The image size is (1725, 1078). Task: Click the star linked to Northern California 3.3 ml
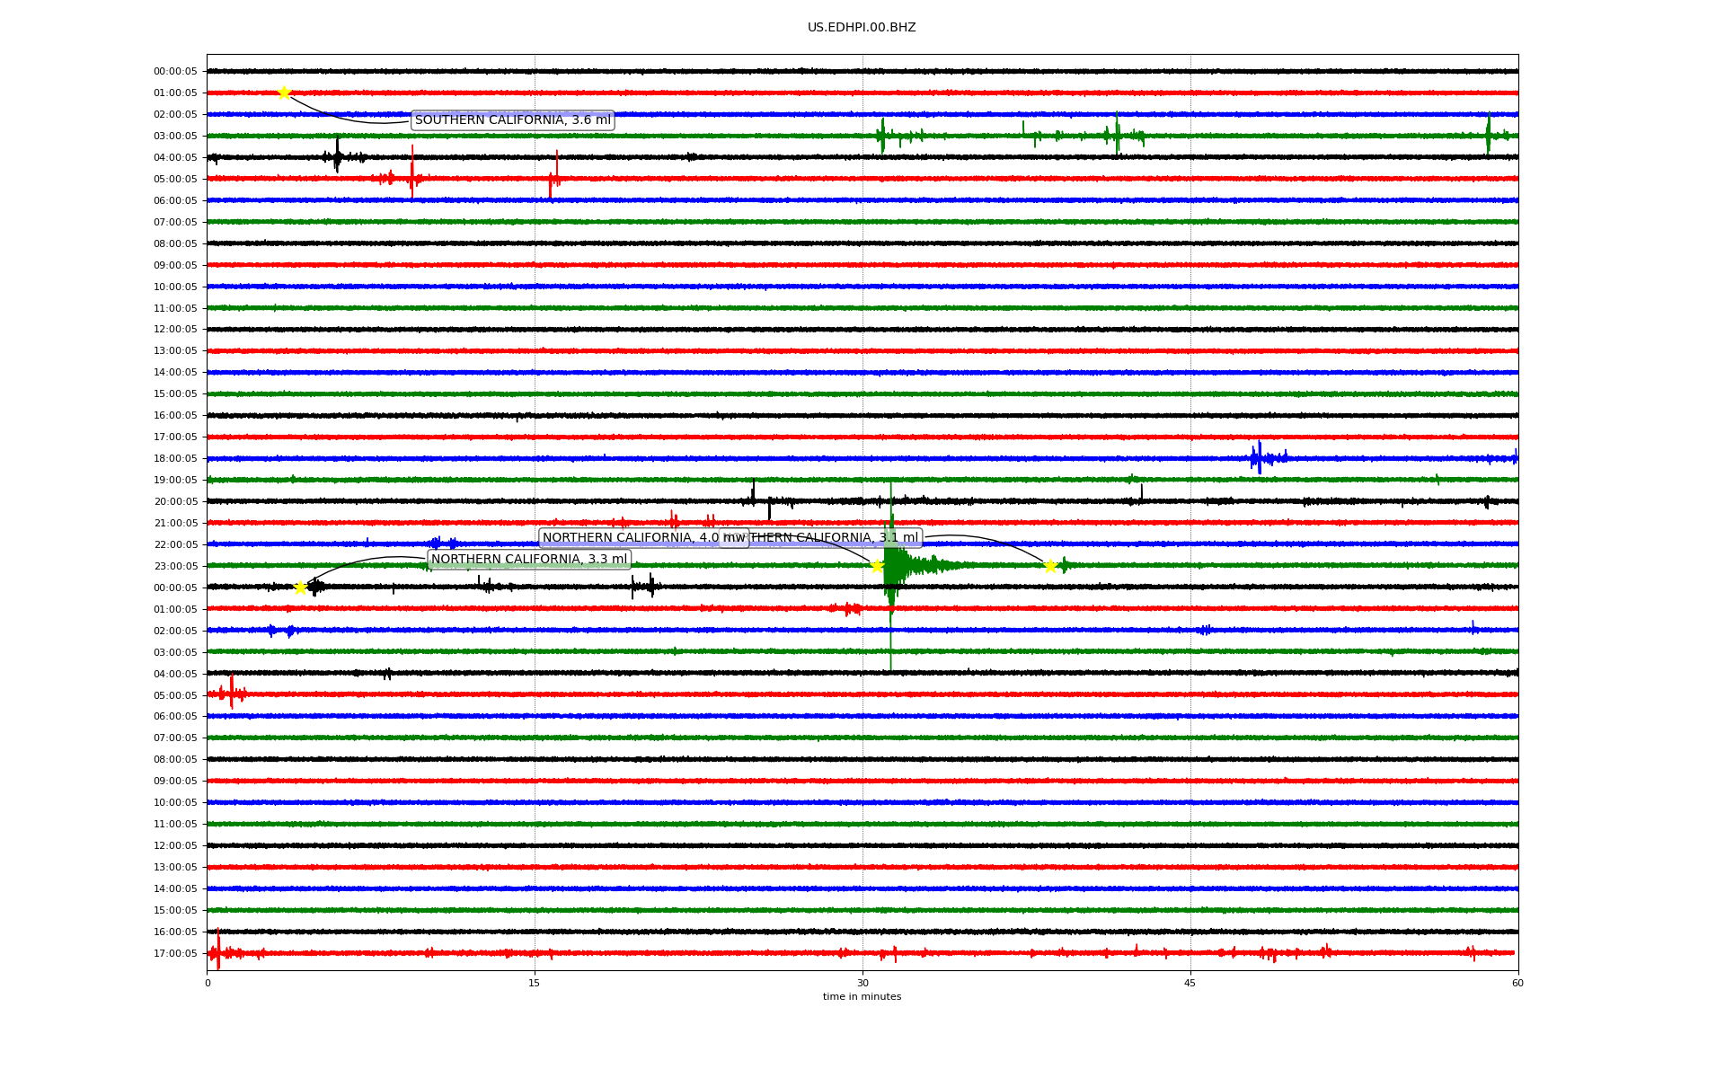tap(300, 588)
